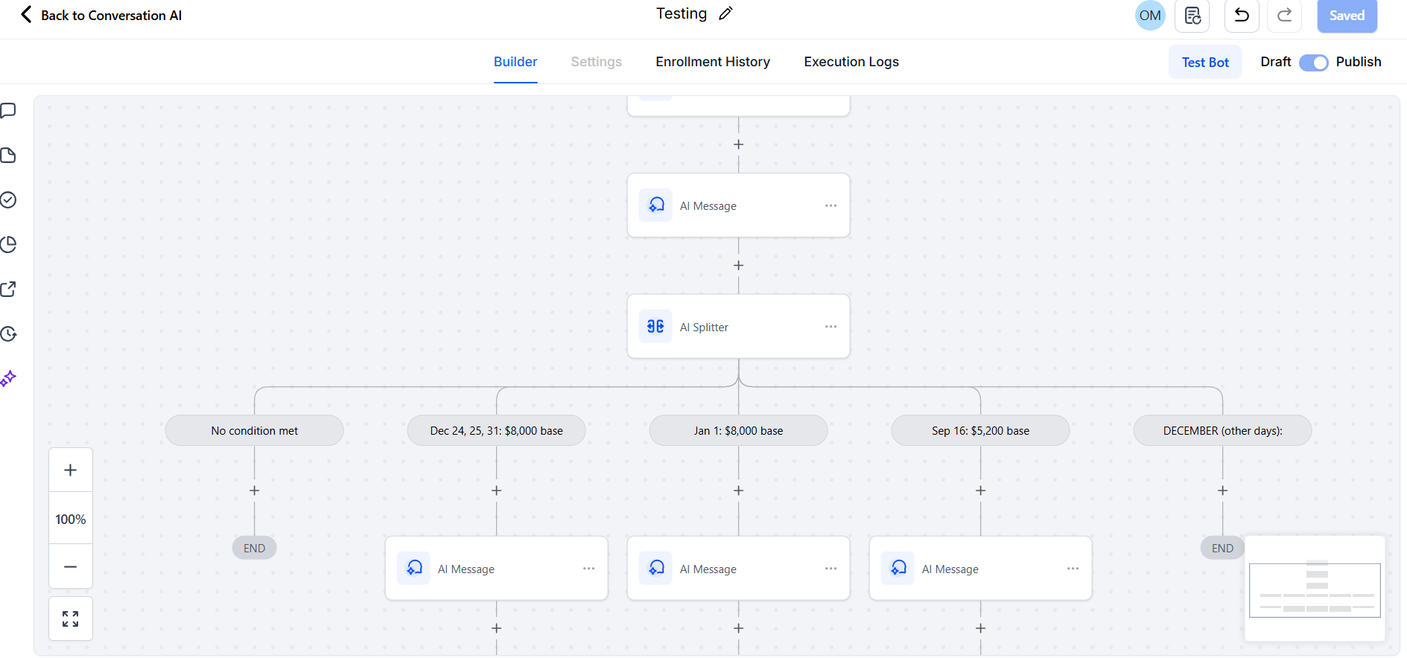The height and width of the screenshot is (658, 1407).
Task: Click the canvas minimap thumbnail
Action: point(1315,590)
